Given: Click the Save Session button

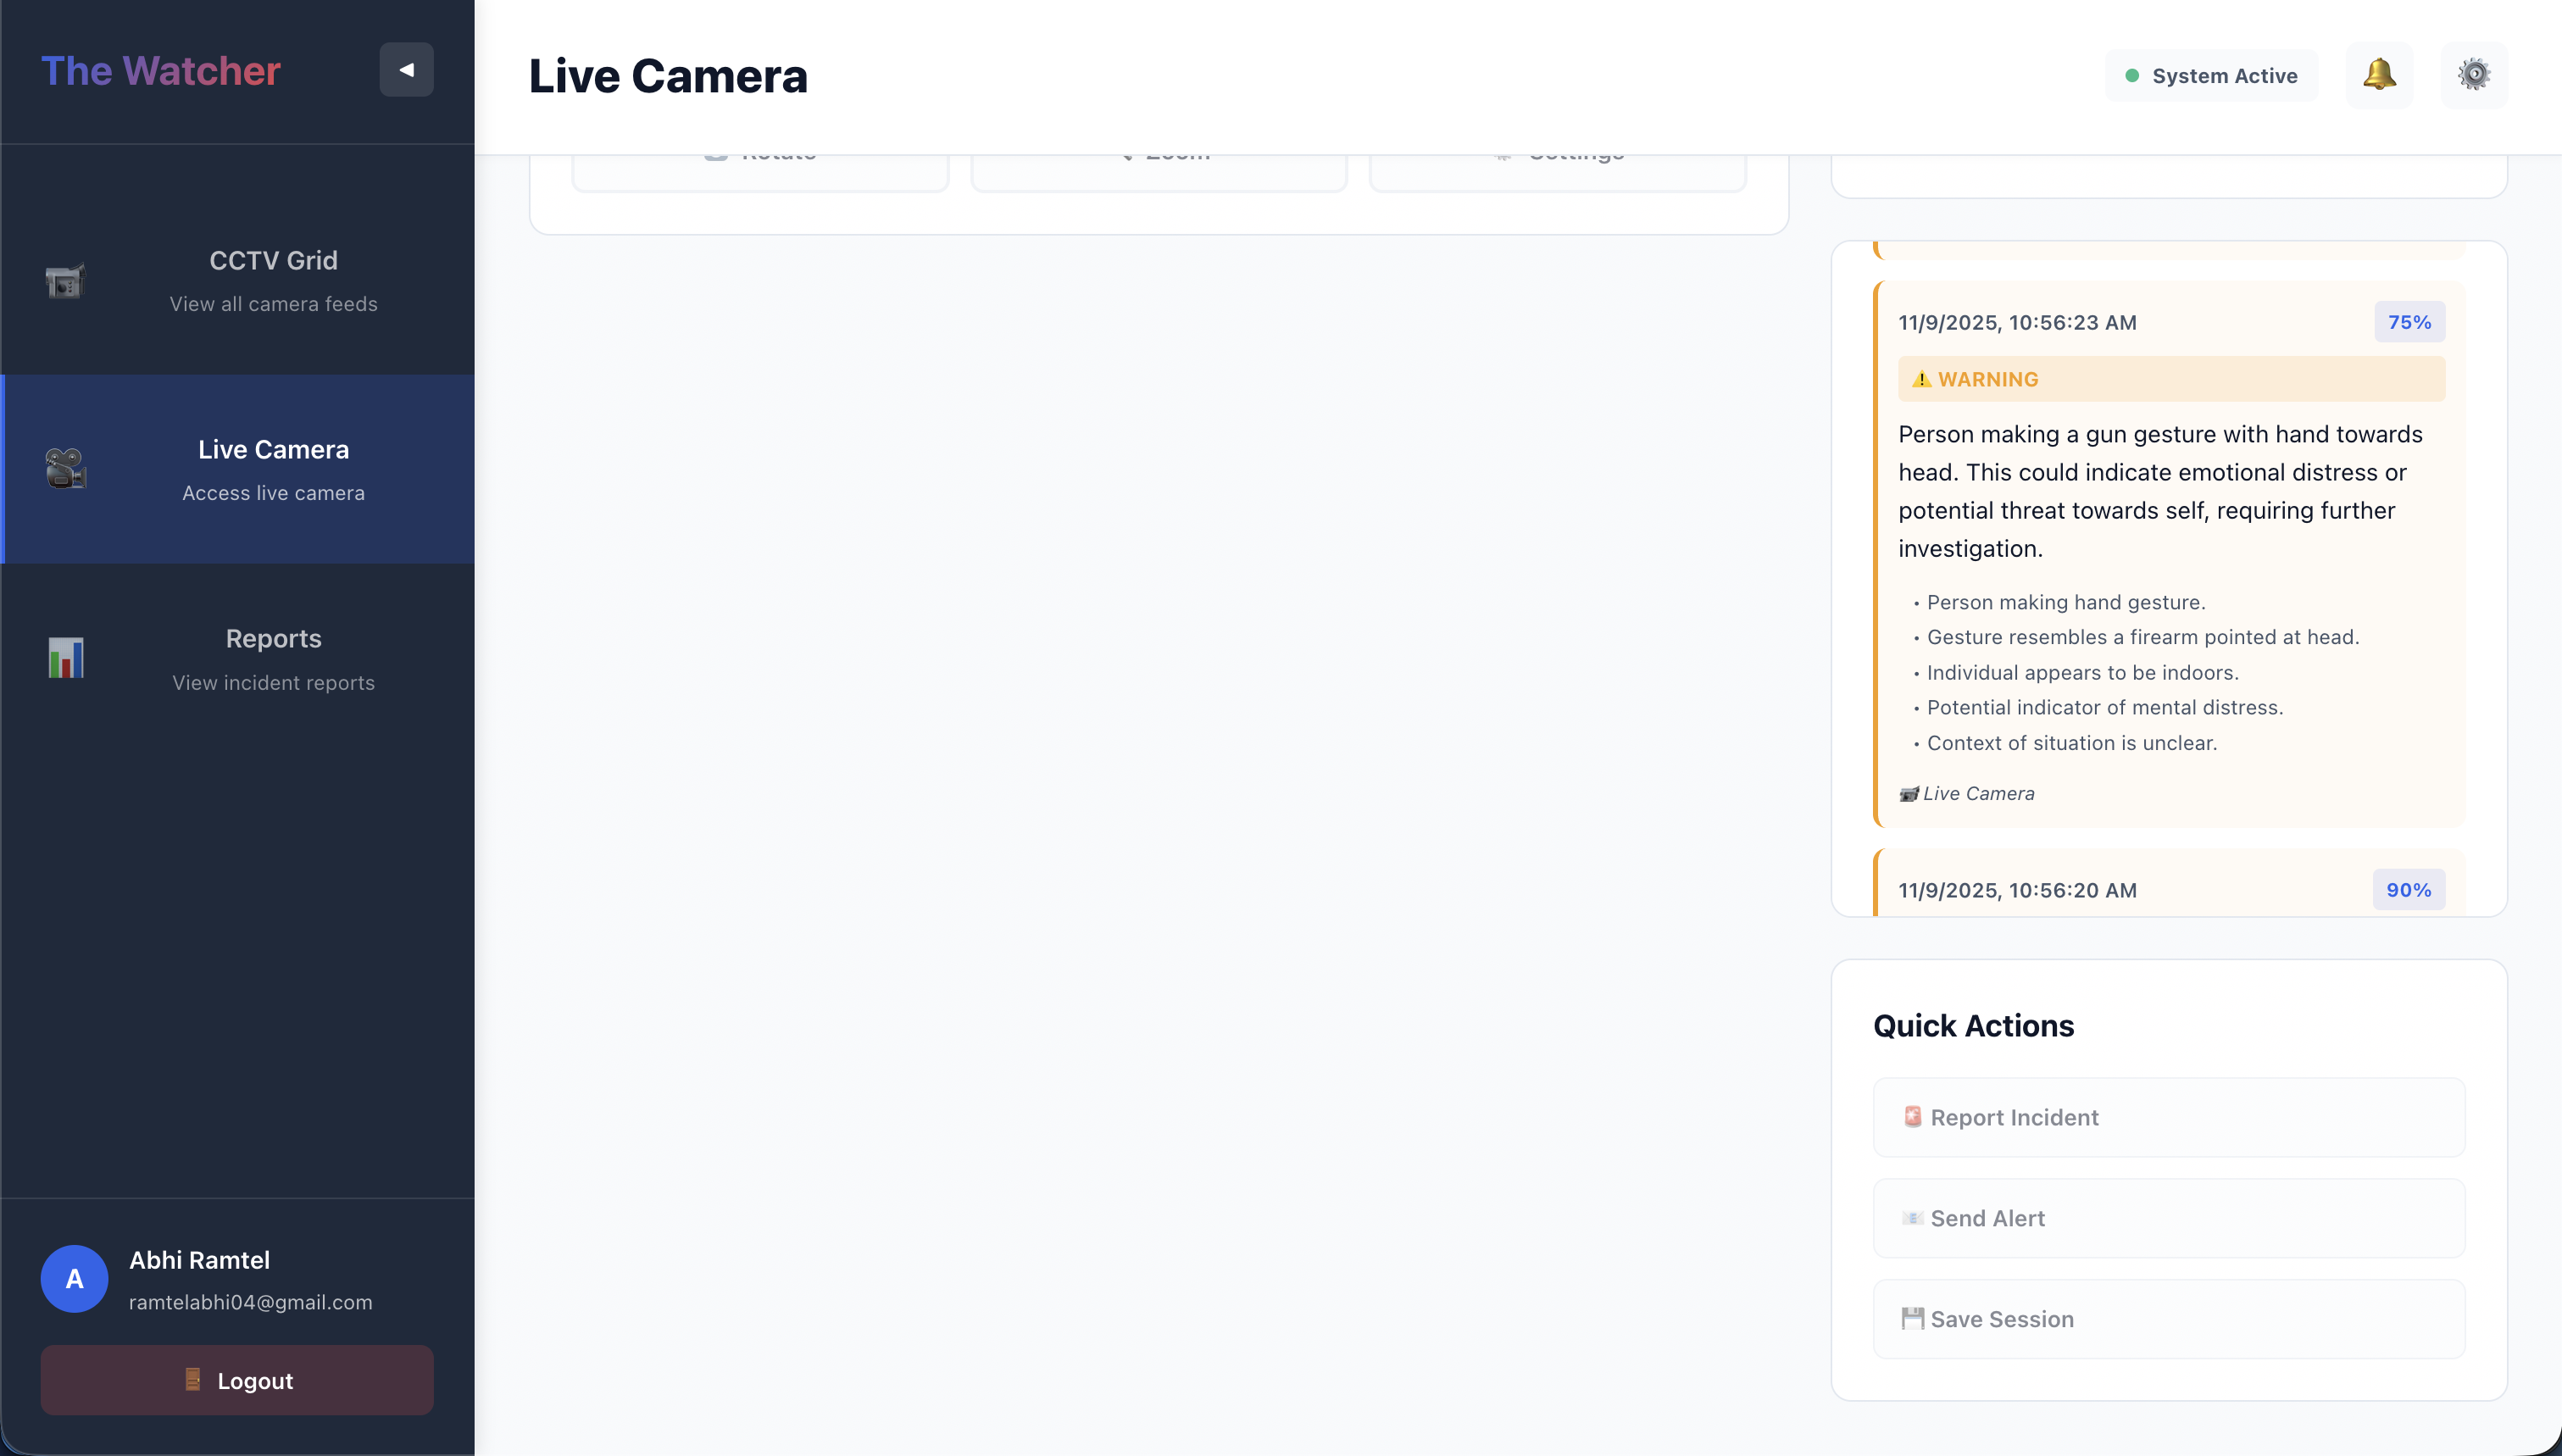Looking at the screenshot, I should tap(2168, 1318).
